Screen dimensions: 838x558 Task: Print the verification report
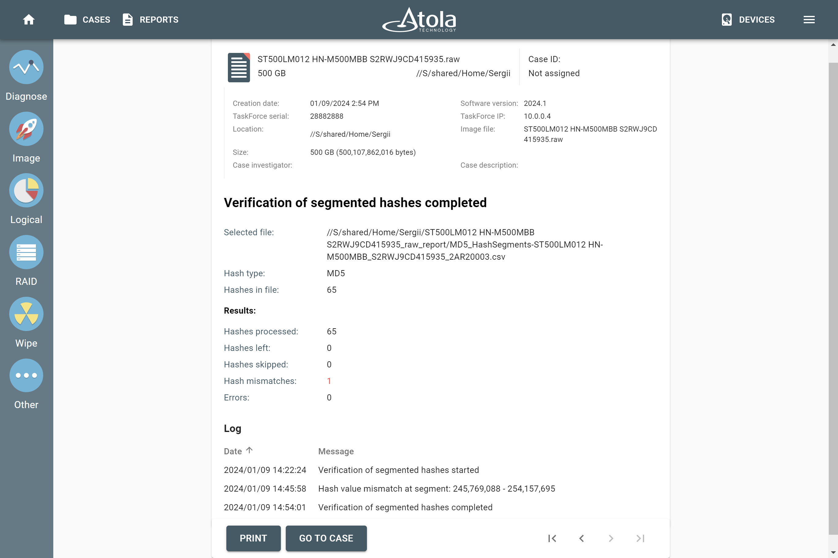pyautogui.click(x=253, y=538)
